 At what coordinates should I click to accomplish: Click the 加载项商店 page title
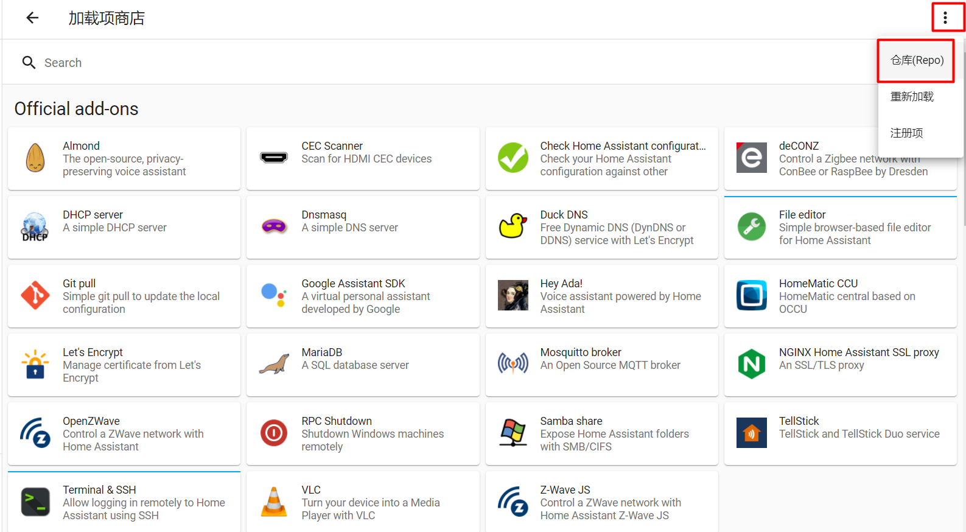[106, 18]
